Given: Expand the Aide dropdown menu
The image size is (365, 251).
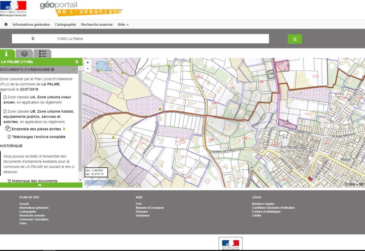Looking at the screenshot, I should (123, 25).
